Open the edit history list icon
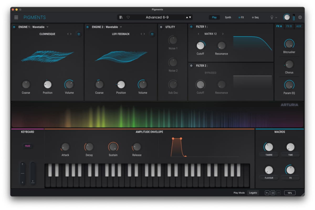This screenshot has height=210, width=315. tap(273, 193)
